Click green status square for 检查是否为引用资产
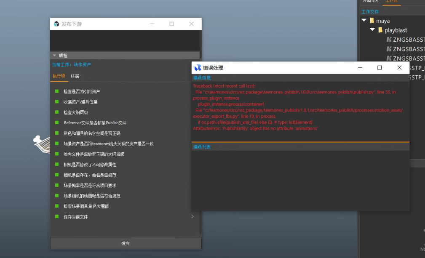Screen dimensions: 425x258 56,91
